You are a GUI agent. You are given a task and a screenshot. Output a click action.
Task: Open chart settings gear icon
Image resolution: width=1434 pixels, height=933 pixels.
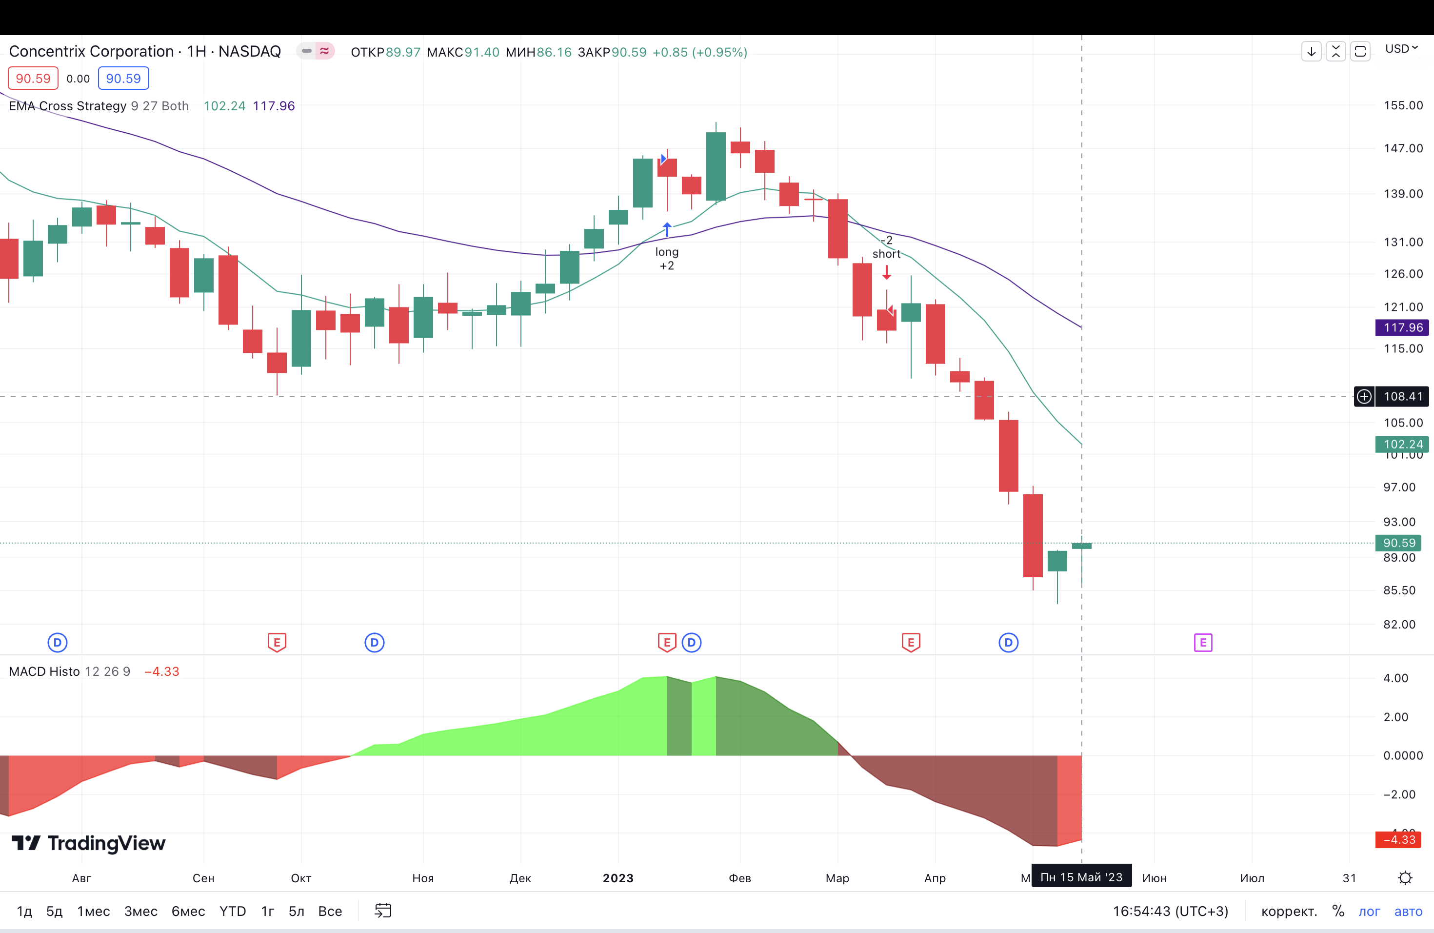1405,877
